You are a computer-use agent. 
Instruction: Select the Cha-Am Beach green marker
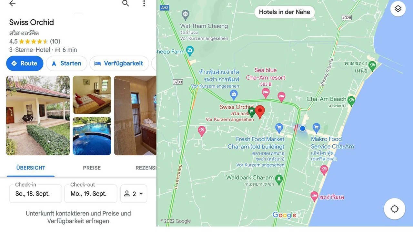coord(351,101)
